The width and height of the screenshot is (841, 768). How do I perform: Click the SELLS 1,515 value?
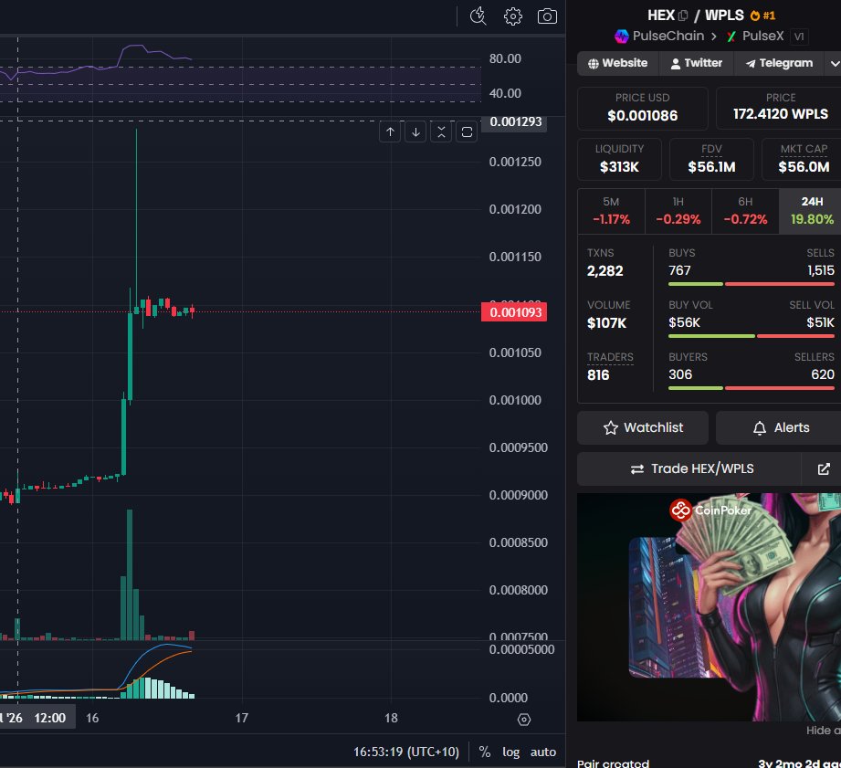tap(821, 270)
